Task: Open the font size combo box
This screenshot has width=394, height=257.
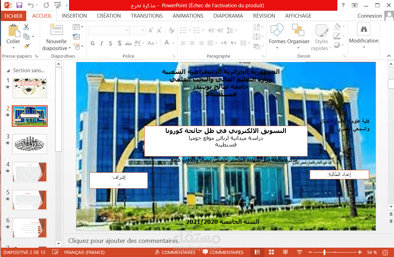Action: (137, 30)
